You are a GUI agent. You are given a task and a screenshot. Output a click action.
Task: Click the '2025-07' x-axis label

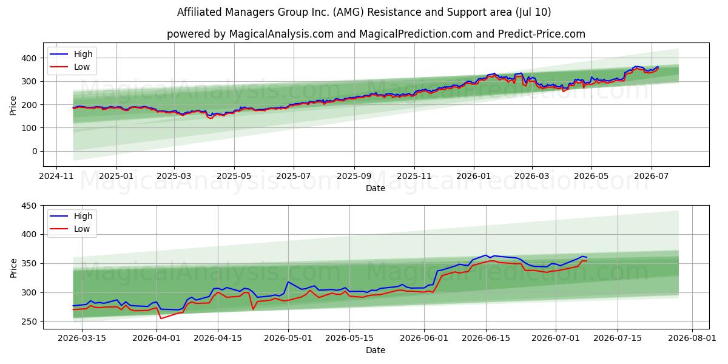[294, 176]
